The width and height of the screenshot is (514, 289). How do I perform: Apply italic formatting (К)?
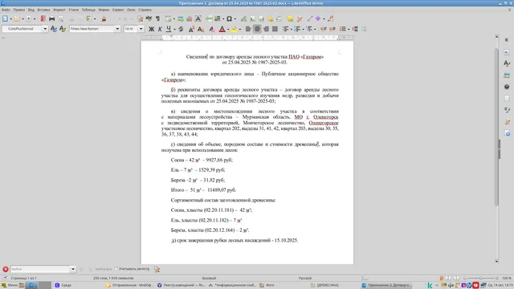(x=160, y=29)
